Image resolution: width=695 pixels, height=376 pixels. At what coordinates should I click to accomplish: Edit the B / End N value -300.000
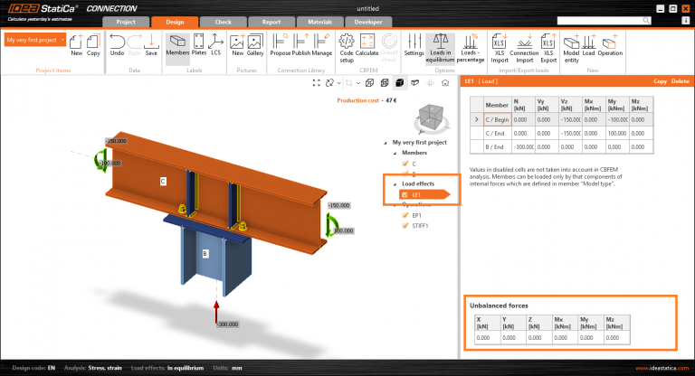523,147
